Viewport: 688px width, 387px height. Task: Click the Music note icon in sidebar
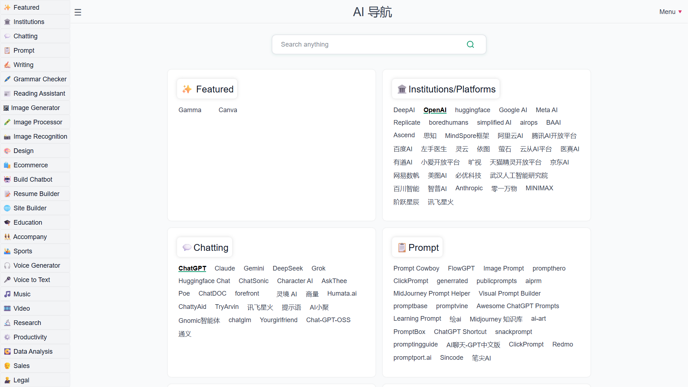coord(7,294)
